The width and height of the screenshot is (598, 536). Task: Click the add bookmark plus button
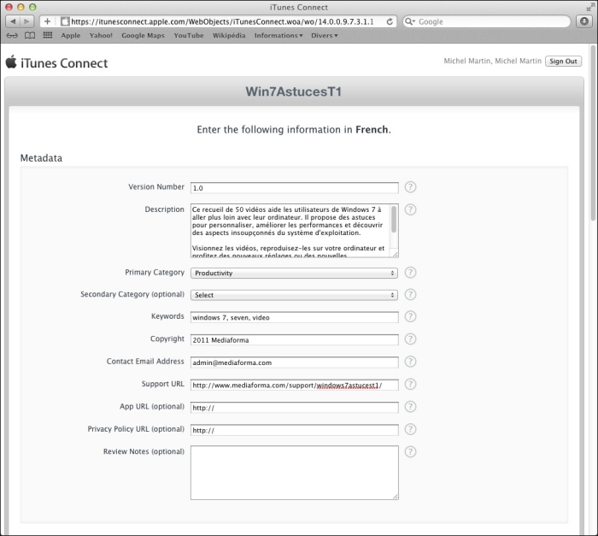47,21
